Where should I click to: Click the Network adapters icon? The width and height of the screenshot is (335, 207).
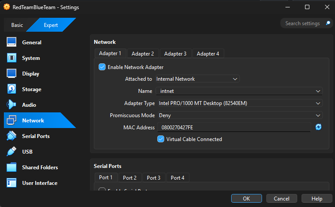(11, 120)
